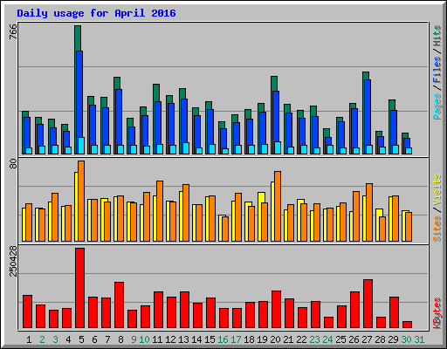Click day 14 on the x-axis
This screenshot has width=447, height=349.
(196, 339)
